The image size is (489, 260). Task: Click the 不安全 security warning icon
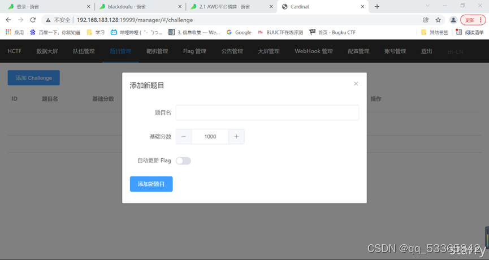[48, 20]
